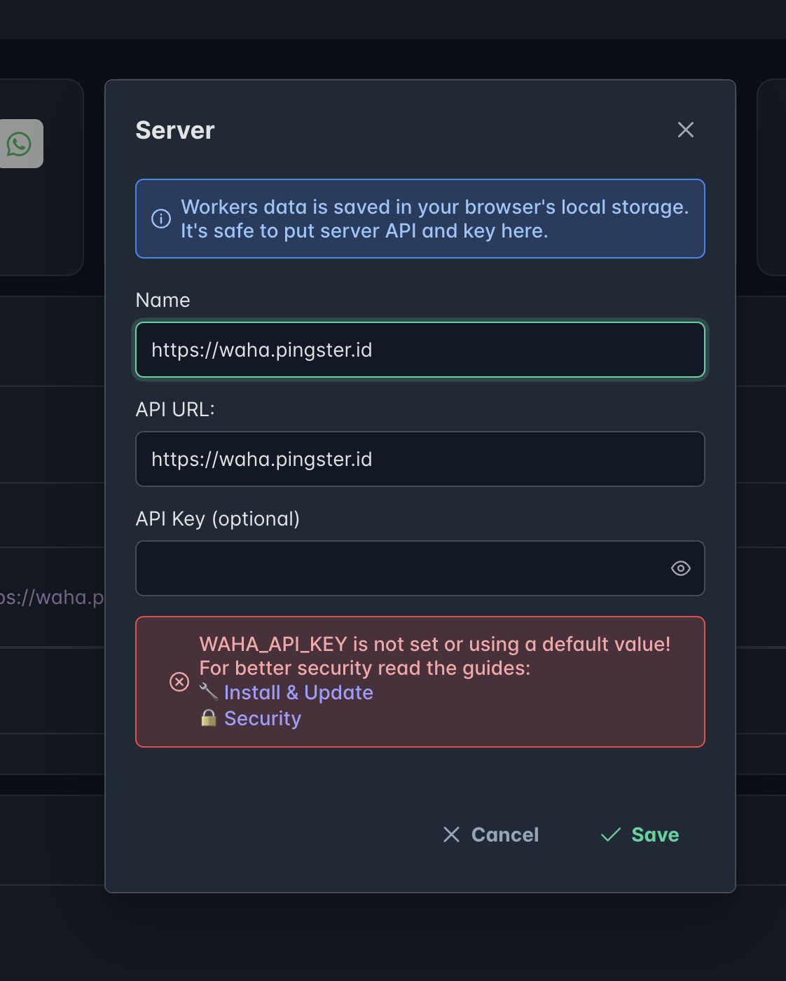The height and width of the screenshot is (981, 786).
Task: Click the WhatsApp logo icon behind the dialog
Action: [x=20, y=144]
